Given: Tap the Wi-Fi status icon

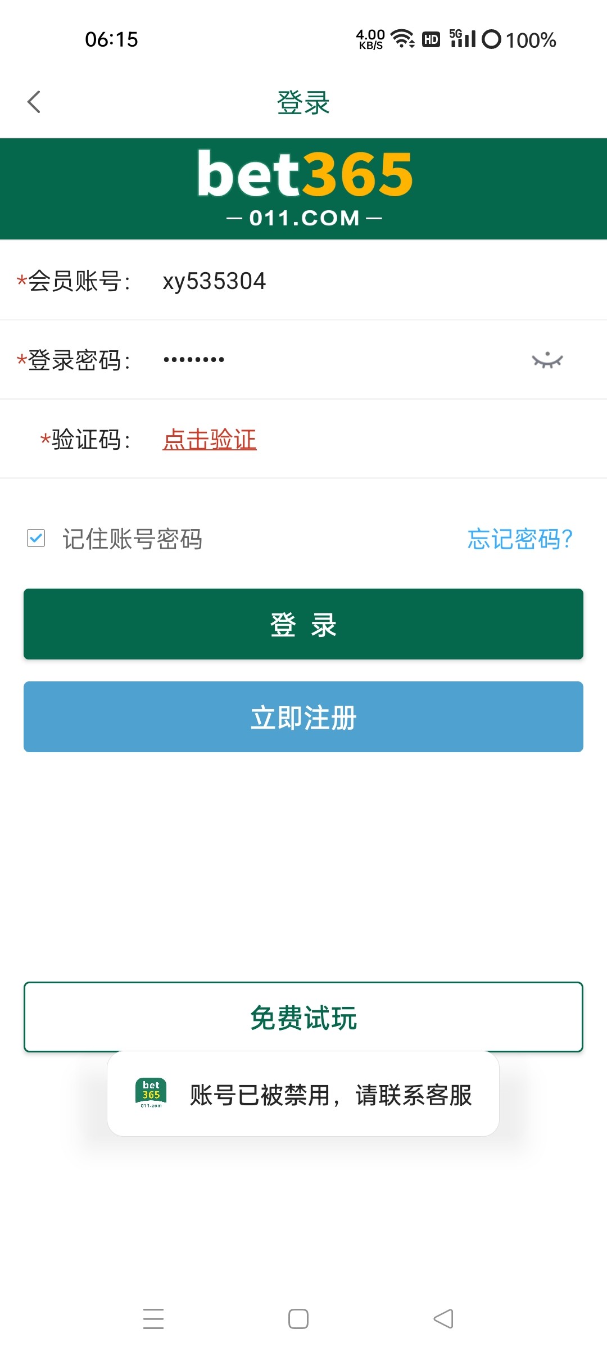Looking at the screenshot, I should click(402, 39).
